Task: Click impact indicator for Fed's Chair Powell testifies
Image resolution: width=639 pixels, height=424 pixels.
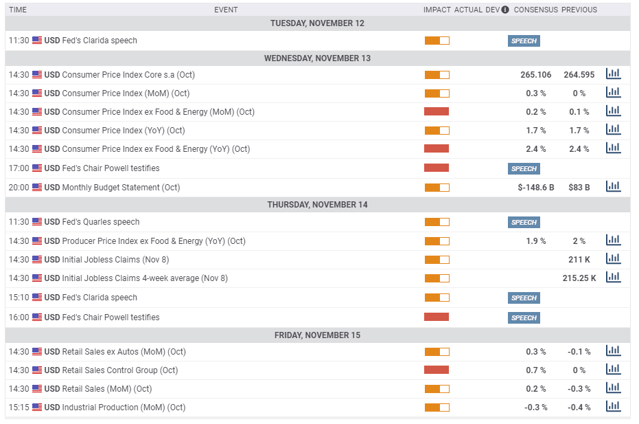Action: click(x=437, y=168)
